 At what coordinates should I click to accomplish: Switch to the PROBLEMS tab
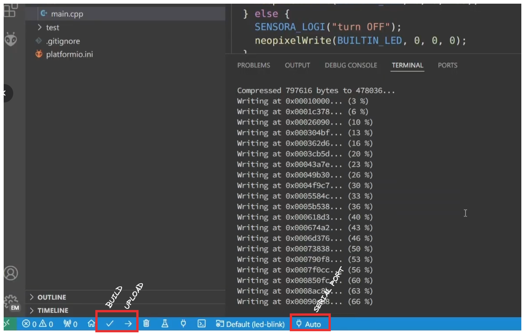(253, 65)
